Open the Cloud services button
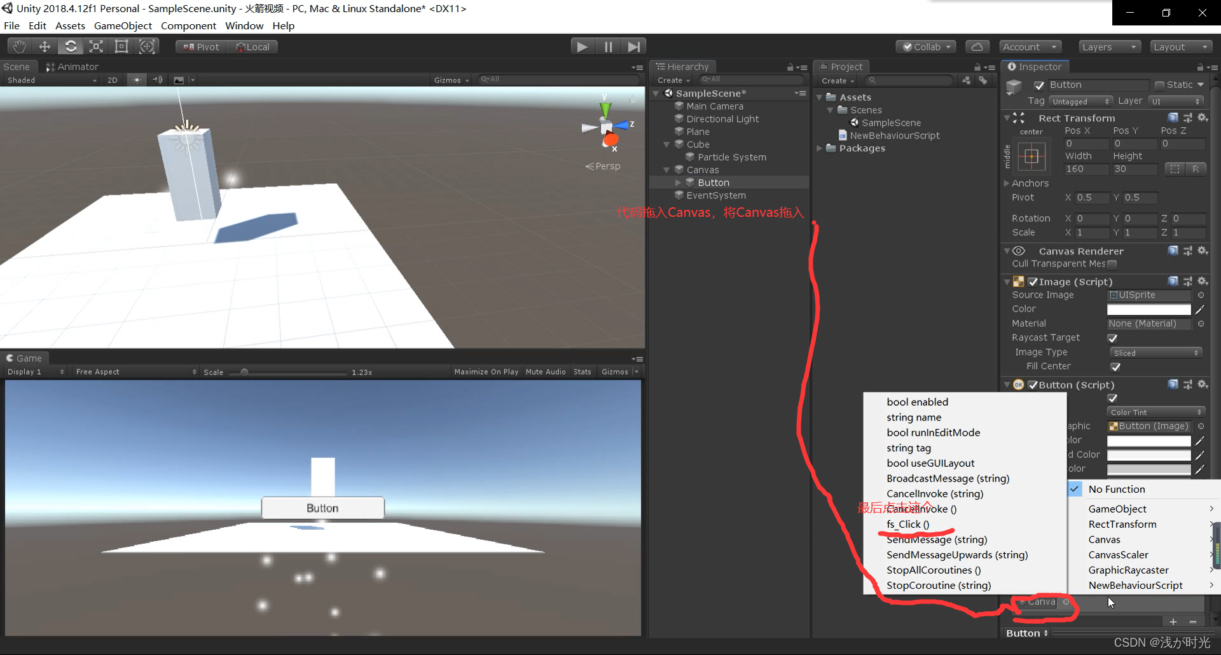This screenshot has width=1221, height=655. [977, 47]
